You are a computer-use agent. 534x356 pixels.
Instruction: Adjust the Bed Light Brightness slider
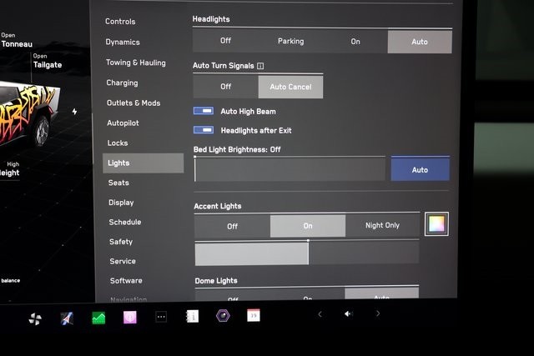(x=290, y=168)
